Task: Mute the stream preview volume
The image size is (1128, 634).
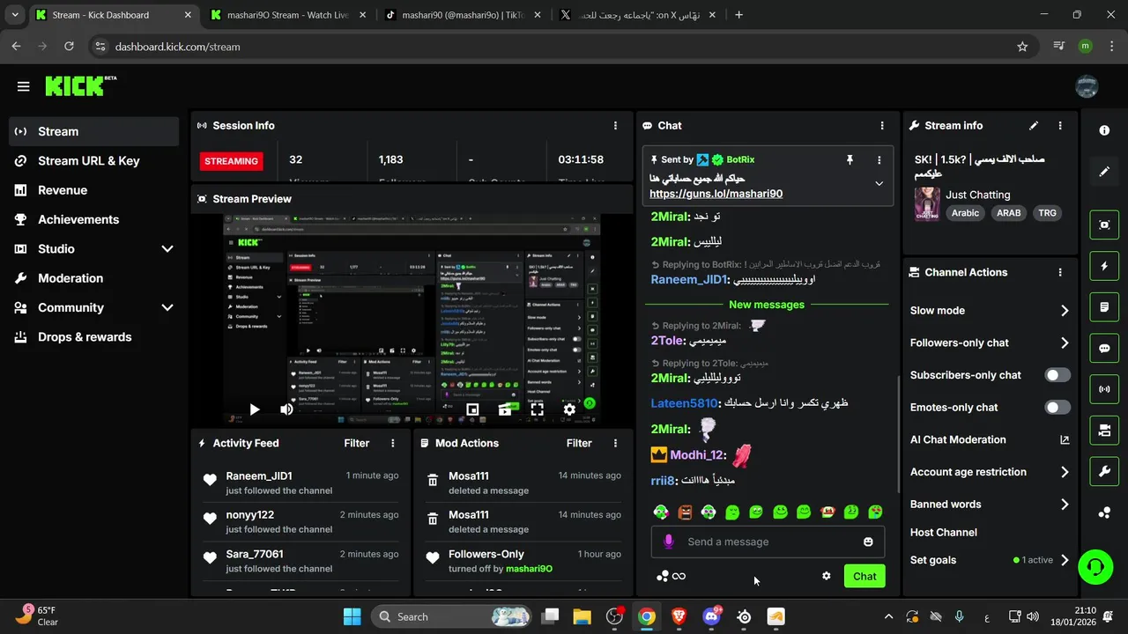Action: (x=286, y=409)
